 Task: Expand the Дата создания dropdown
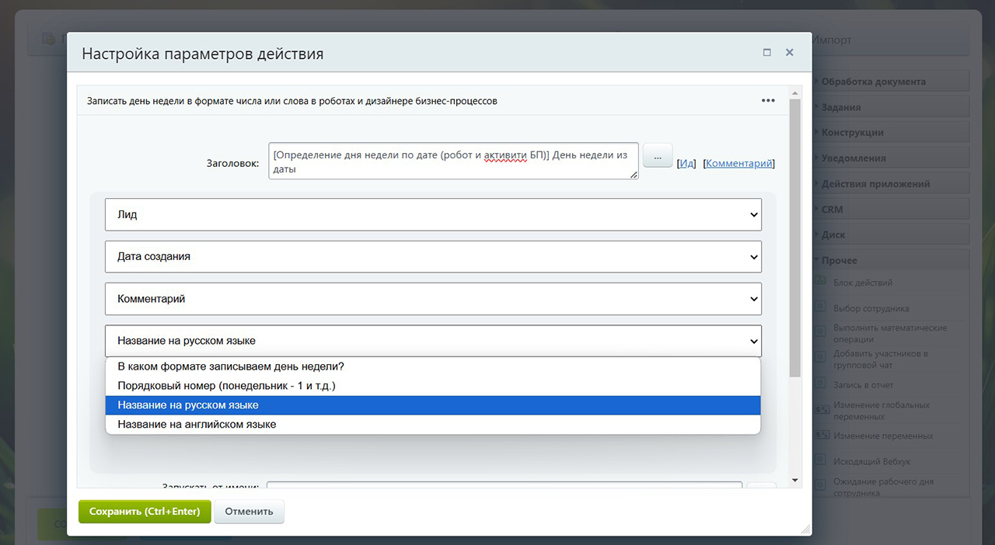433,257
